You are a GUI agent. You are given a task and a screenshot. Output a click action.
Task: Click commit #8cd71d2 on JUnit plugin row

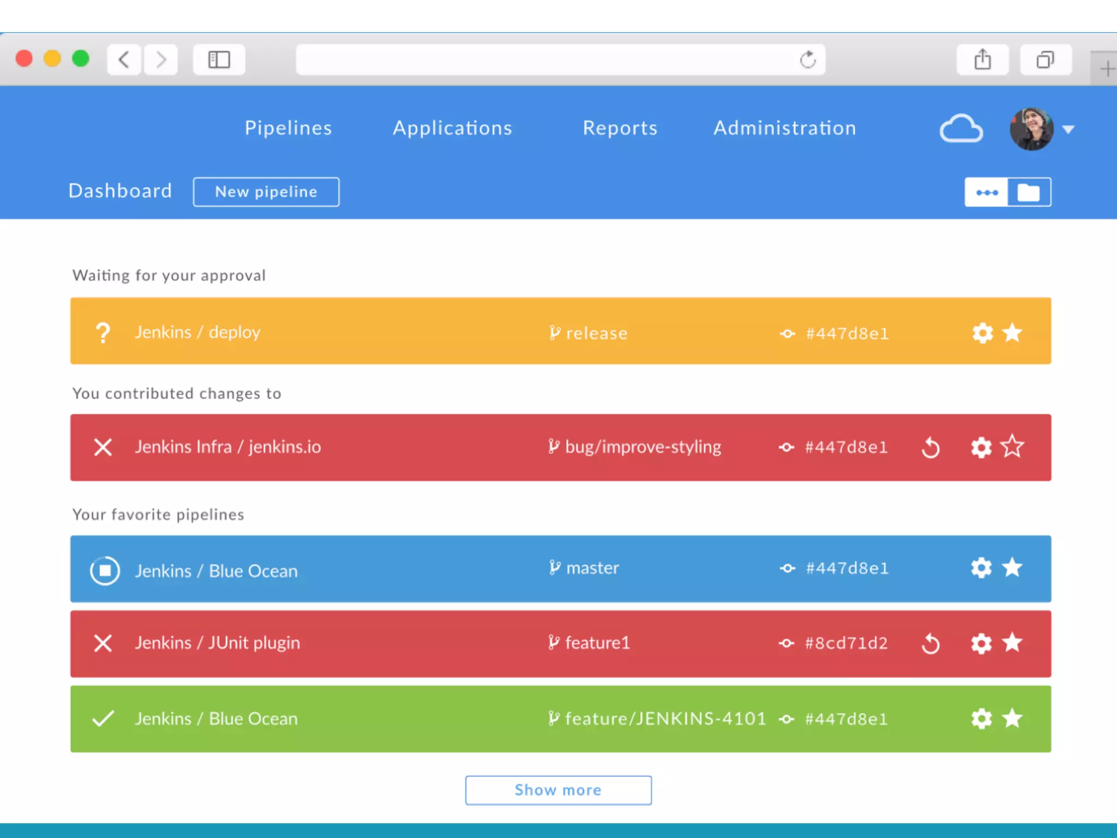(846, 643)
